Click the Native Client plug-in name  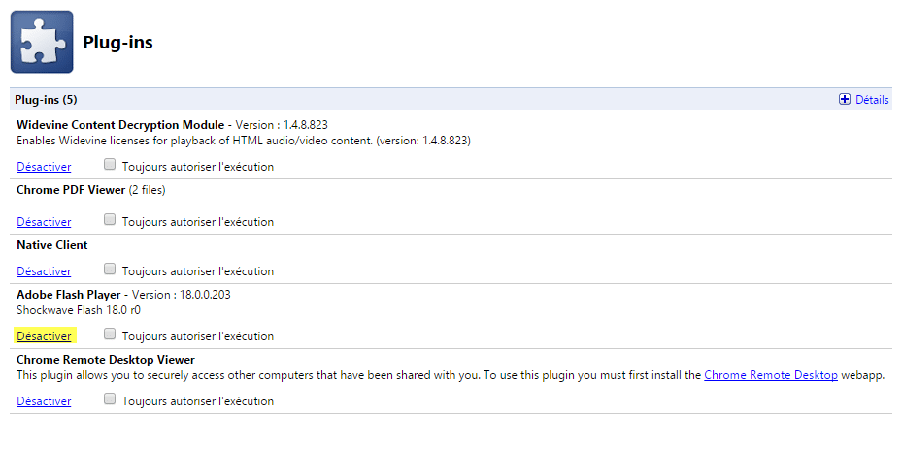point(52,245)
